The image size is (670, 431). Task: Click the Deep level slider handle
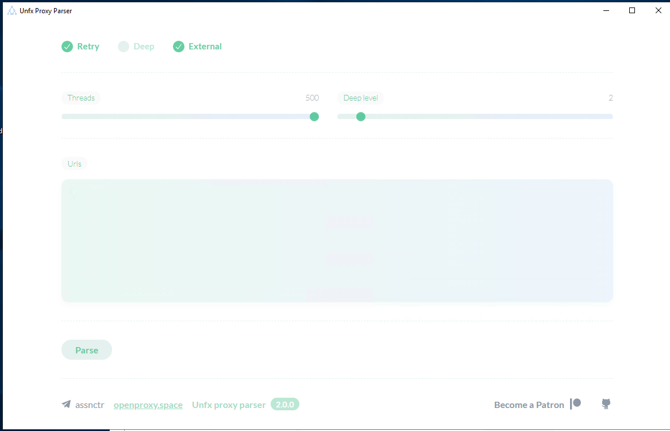[x=361, y=117]
